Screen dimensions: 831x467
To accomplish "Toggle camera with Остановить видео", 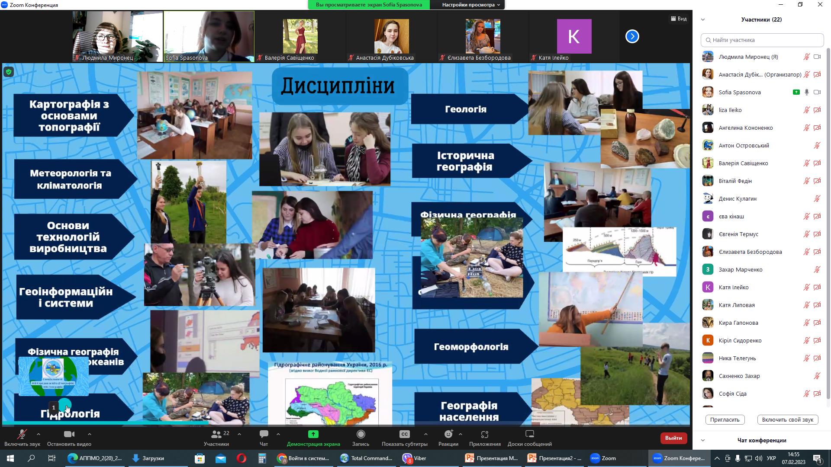I will click(69, 434).
